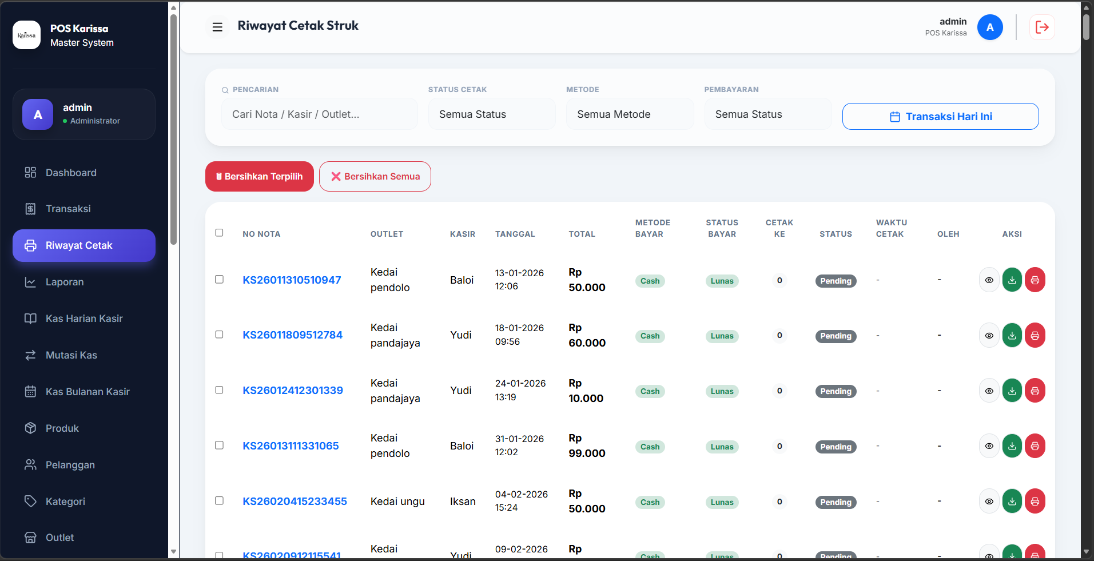Tick checkbox for row KS26020415233455
1094x561 pixels.
[219, 500]
